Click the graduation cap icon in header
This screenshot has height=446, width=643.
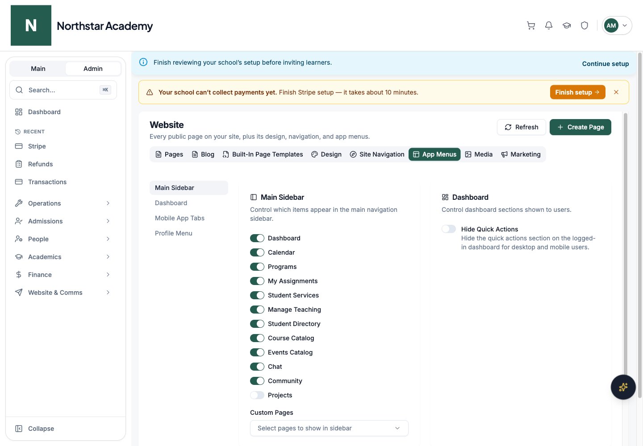(567, 25)
